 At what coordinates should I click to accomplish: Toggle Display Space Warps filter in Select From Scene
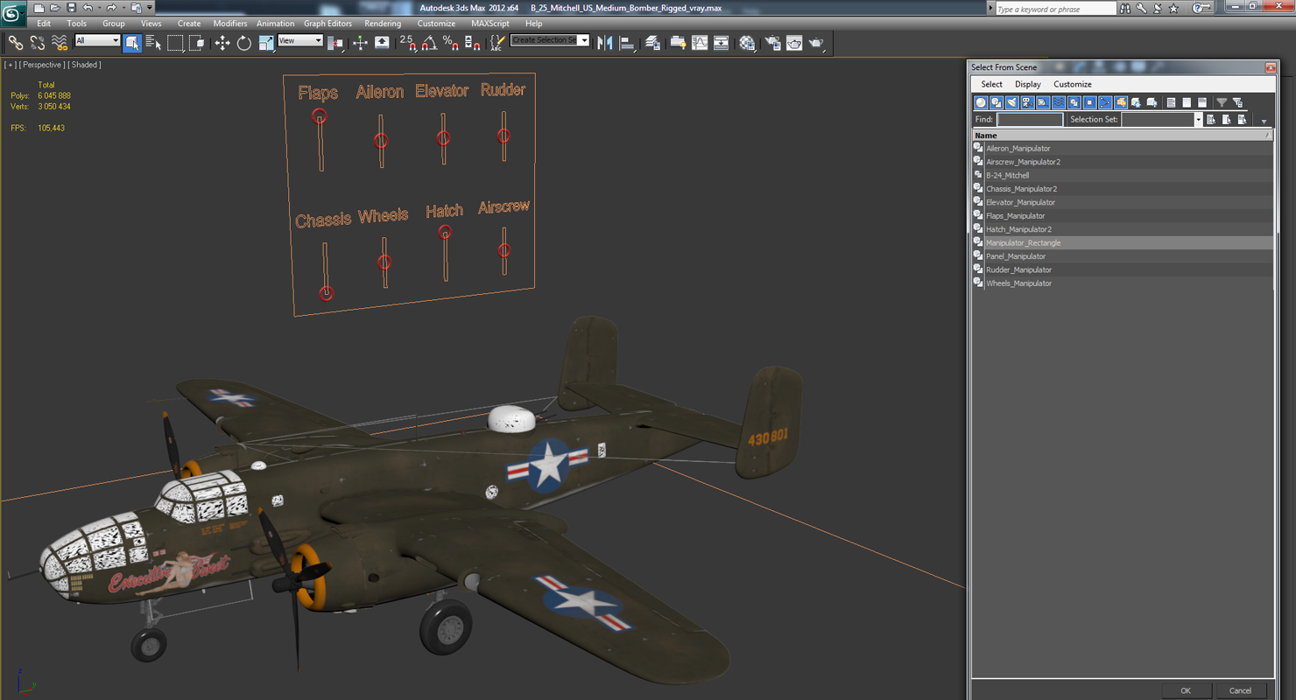[1059, 102]
